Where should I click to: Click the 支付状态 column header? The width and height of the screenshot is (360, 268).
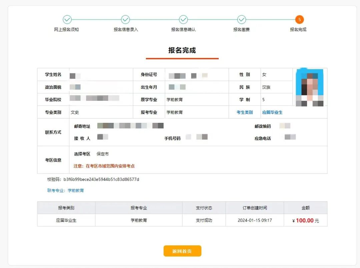[204, 208]
